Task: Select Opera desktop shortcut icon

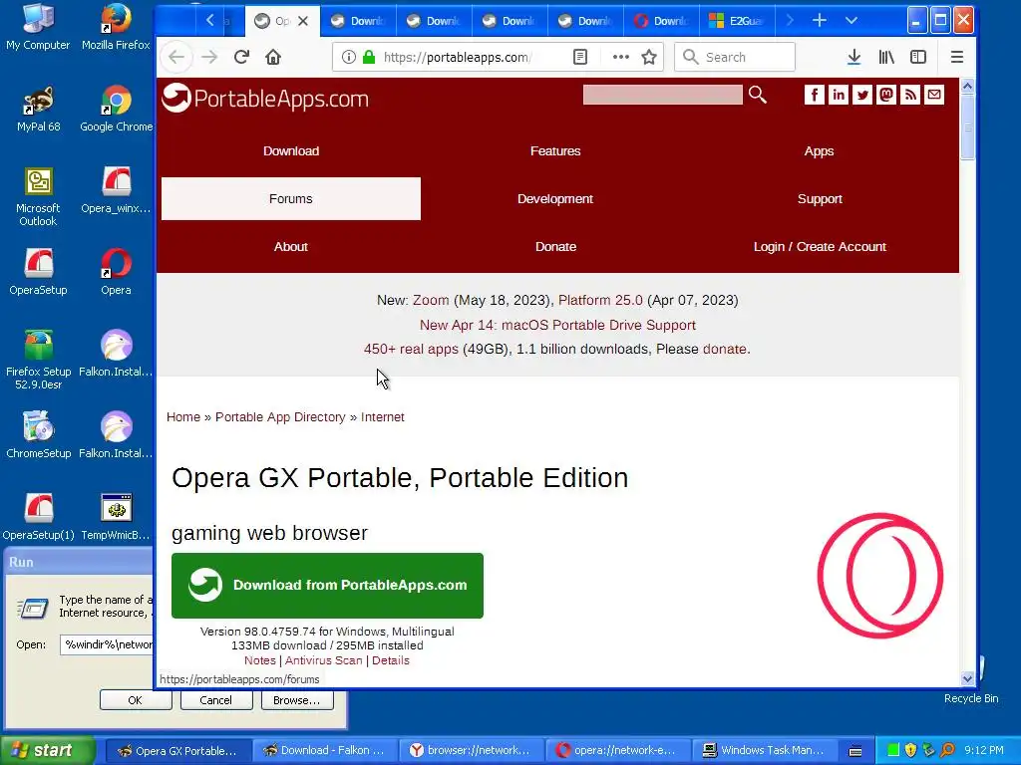Action: click(x=116, y=272)
